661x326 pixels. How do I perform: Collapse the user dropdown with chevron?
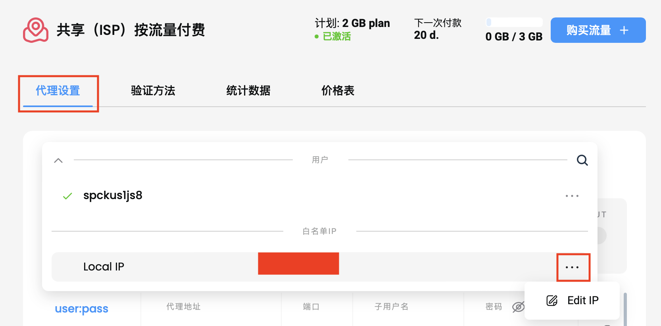pos(58,161)
